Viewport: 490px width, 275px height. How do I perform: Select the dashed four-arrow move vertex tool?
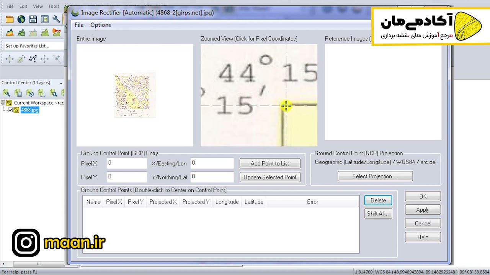[x=45, y=58]
